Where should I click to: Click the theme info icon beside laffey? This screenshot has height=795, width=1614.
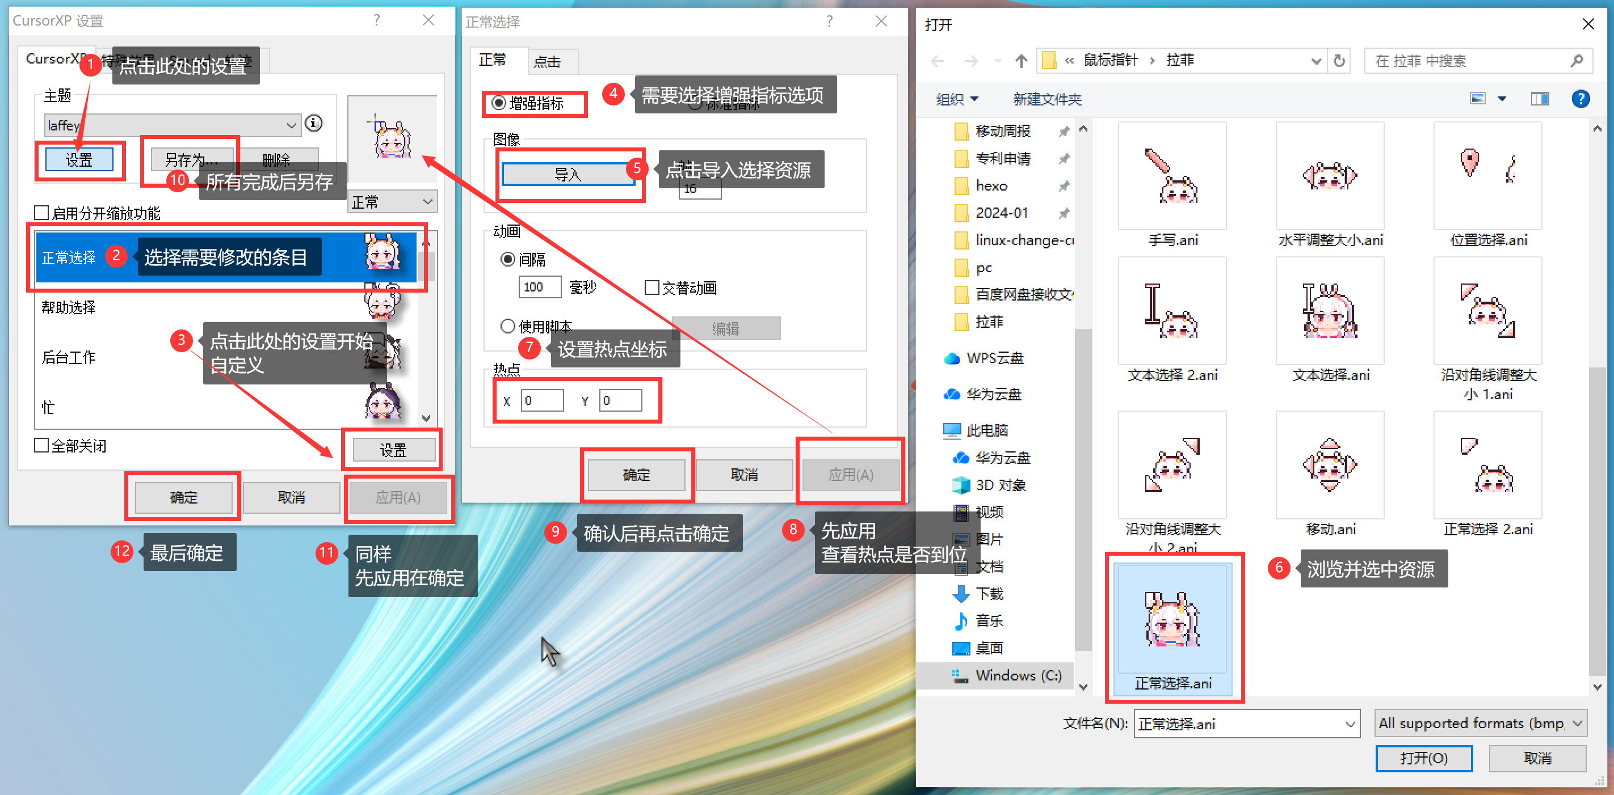(314, 123)
